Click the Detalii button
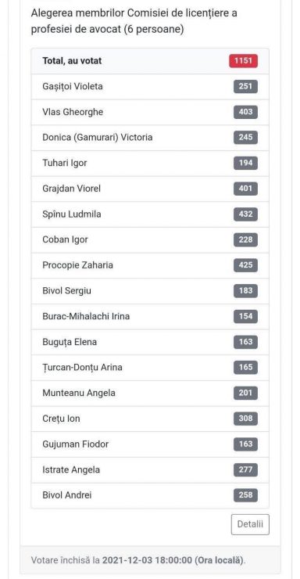300x579 pixels. (x=250, y=524)
